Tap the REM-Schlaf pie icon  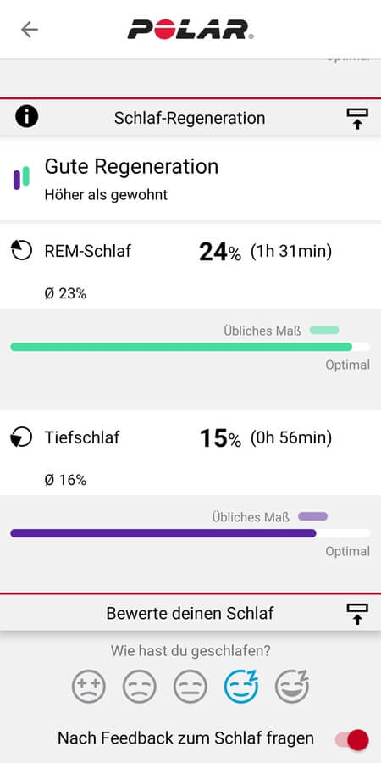coord(21,251)
